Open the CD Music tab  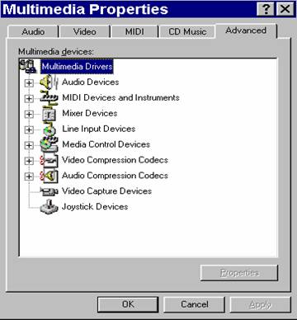(187, 31)
